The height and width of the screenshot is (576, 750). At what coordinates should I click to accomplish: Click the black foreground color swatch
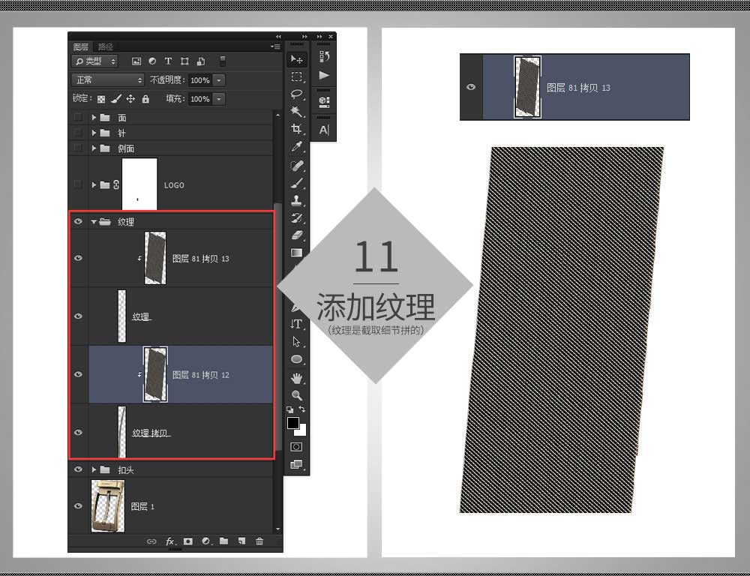coord(292,423)
